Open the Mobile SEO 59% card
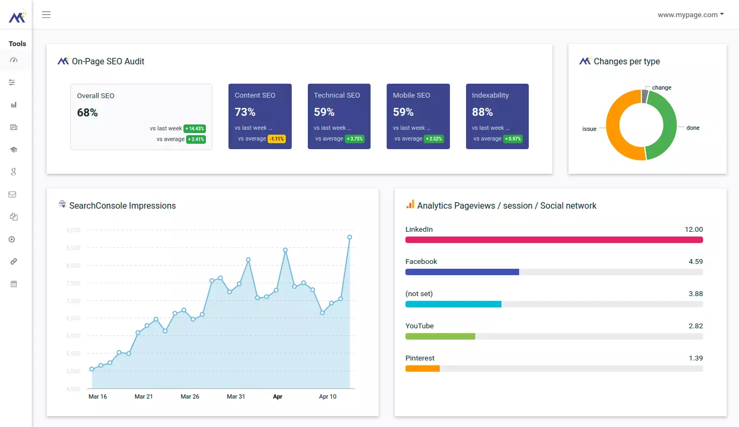739x427 pixels. click(x=418, y=116)
